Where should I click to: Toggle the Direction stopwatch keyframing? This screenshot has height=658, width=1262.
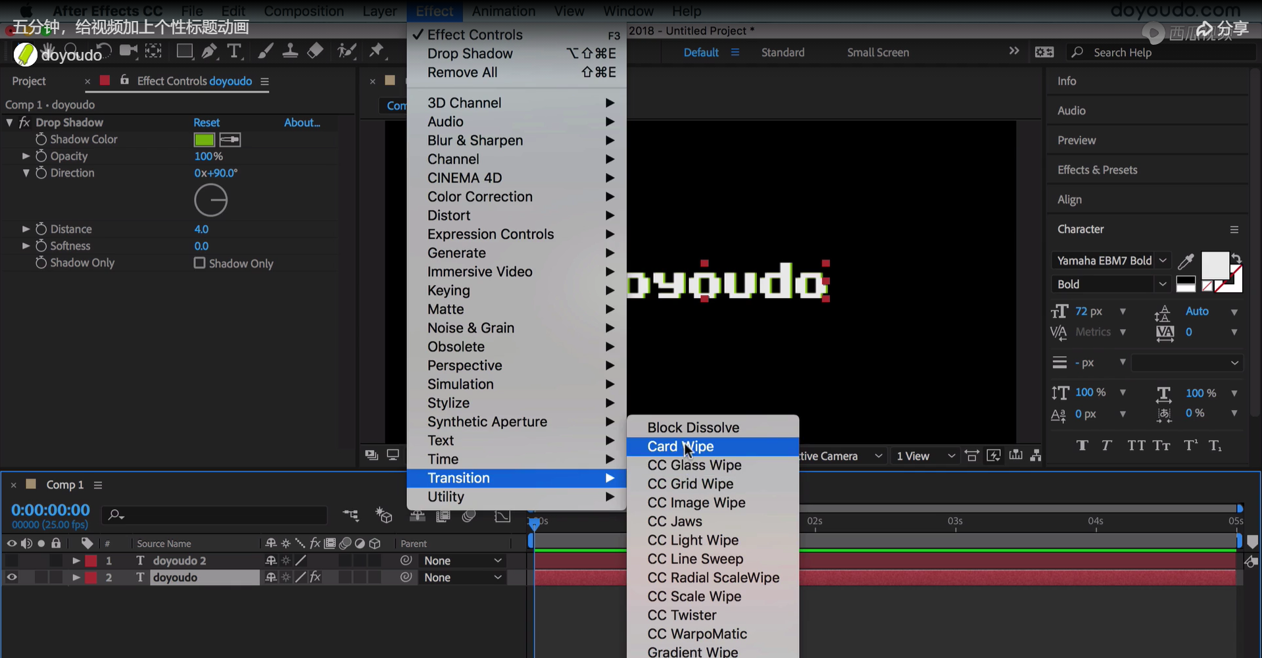[41, 172]
